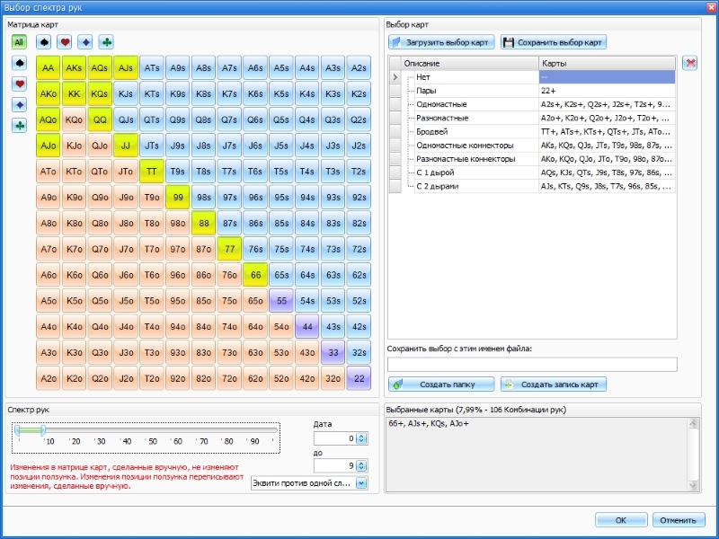
Task: Toggle the A2s hand cell
Action: [x=359, y=68]
